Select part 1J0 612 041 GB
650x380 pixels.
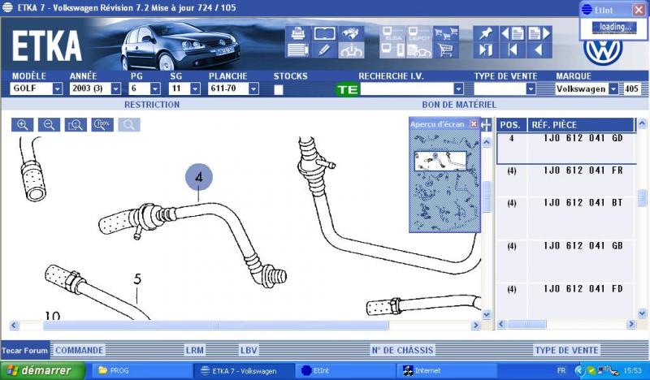[566, 261]
